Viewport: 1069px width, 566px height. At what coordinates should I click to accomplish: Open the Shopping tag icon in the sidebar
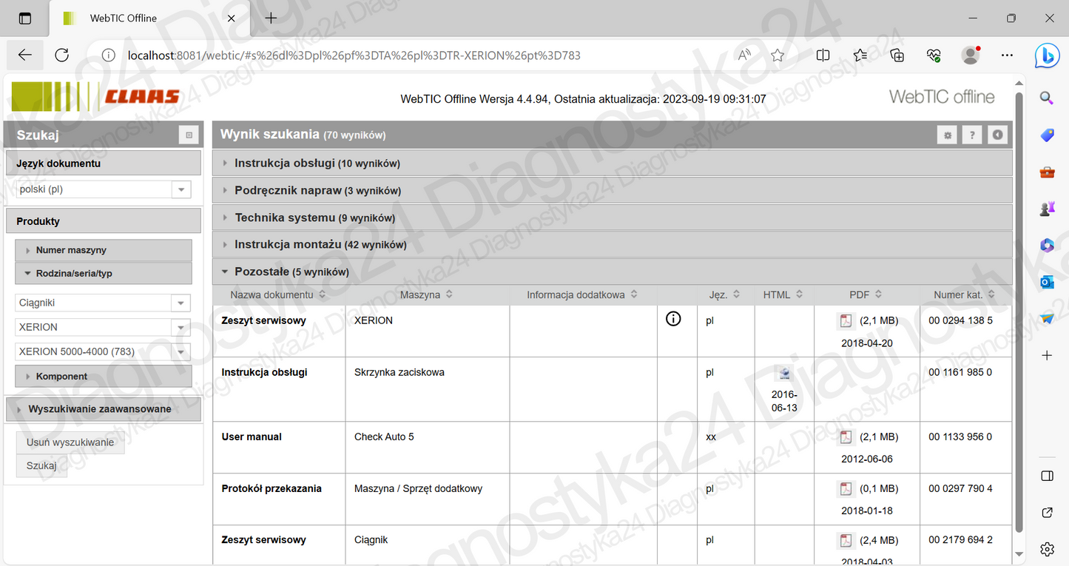[x=1047, y=135]
